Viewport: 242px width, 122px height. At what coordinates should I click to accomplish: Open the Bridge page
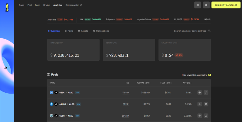click(x=47, y=5)
